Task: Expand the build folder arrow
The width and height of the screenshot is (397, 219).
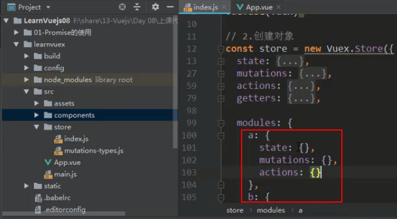Action: tap(26, 56)
